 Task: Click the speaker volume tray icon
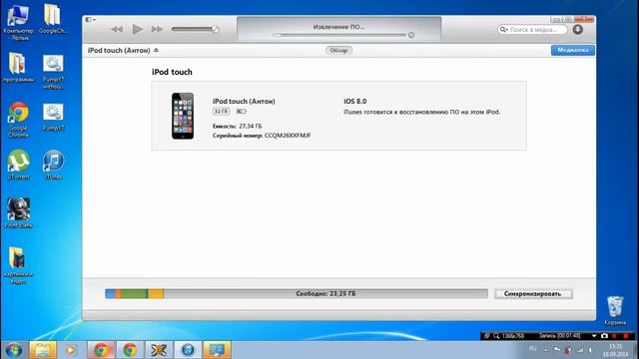coord(590,350)
